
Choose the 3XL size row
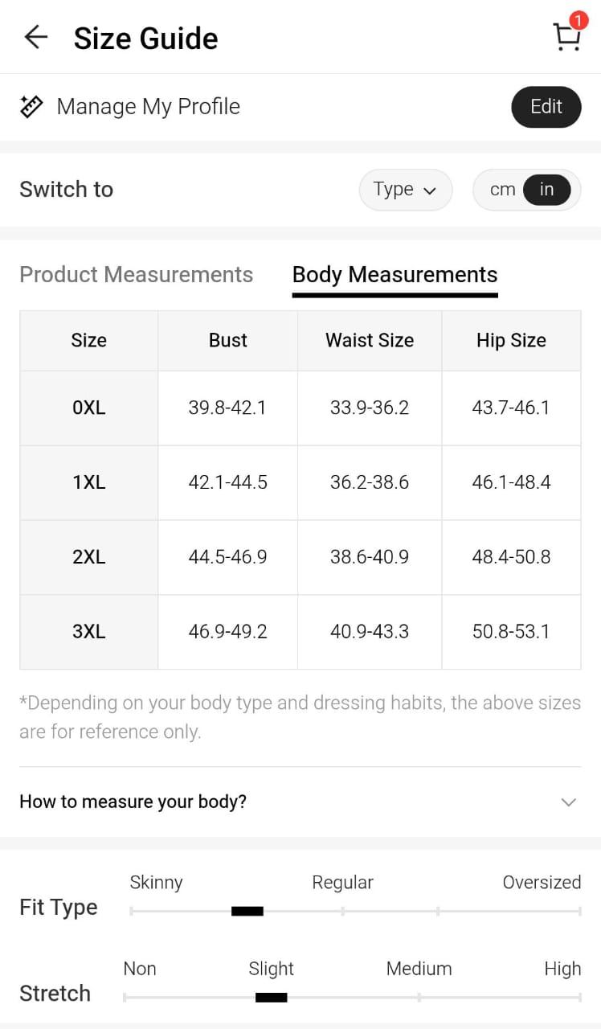coord(88,632)
